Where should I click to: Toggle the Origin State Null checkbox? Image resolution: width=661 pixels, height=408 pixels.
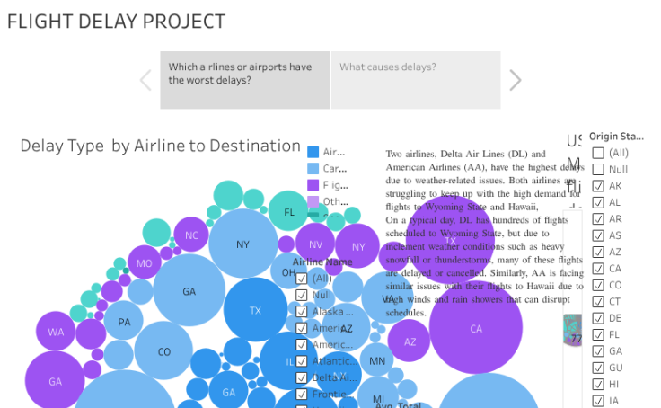click(x=598, y=169)
